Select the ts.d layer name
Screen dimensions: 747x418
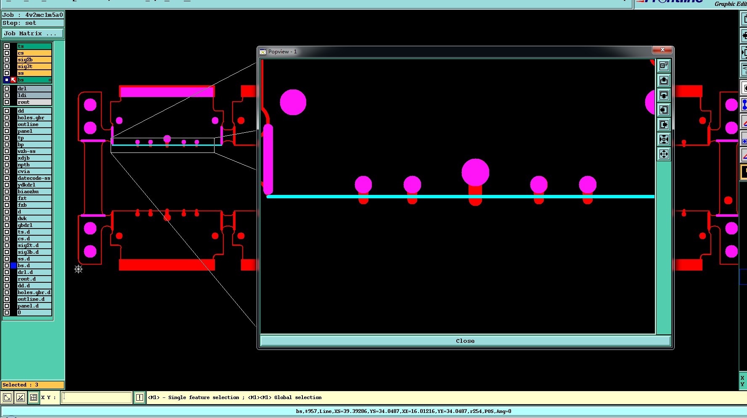34,232
